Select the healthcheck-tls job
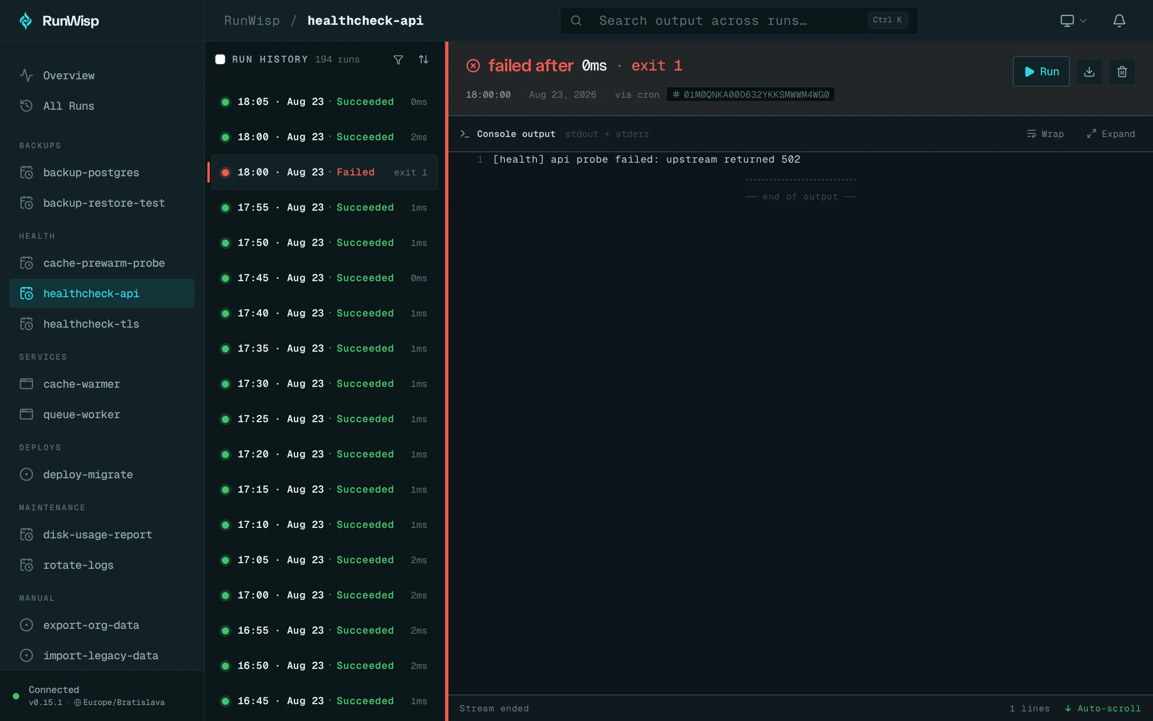1153x721 pixels. tap(102, 324)
